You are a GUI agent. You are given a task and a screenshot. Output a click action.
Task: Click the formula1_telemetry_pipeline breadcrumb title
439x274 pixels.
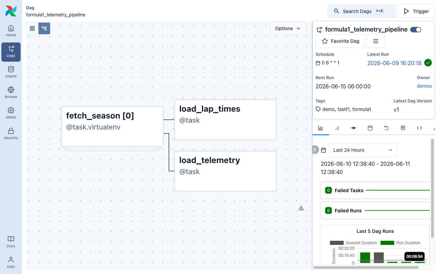[56, 15]
